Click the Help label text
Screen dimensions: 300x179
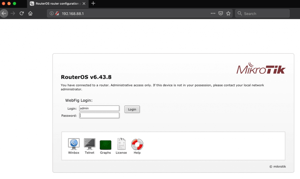(137, 153)
